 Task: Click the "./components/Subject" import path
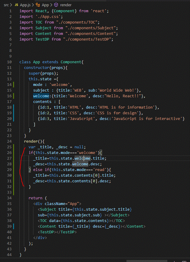pyautogui.click(x=90, y=28)
